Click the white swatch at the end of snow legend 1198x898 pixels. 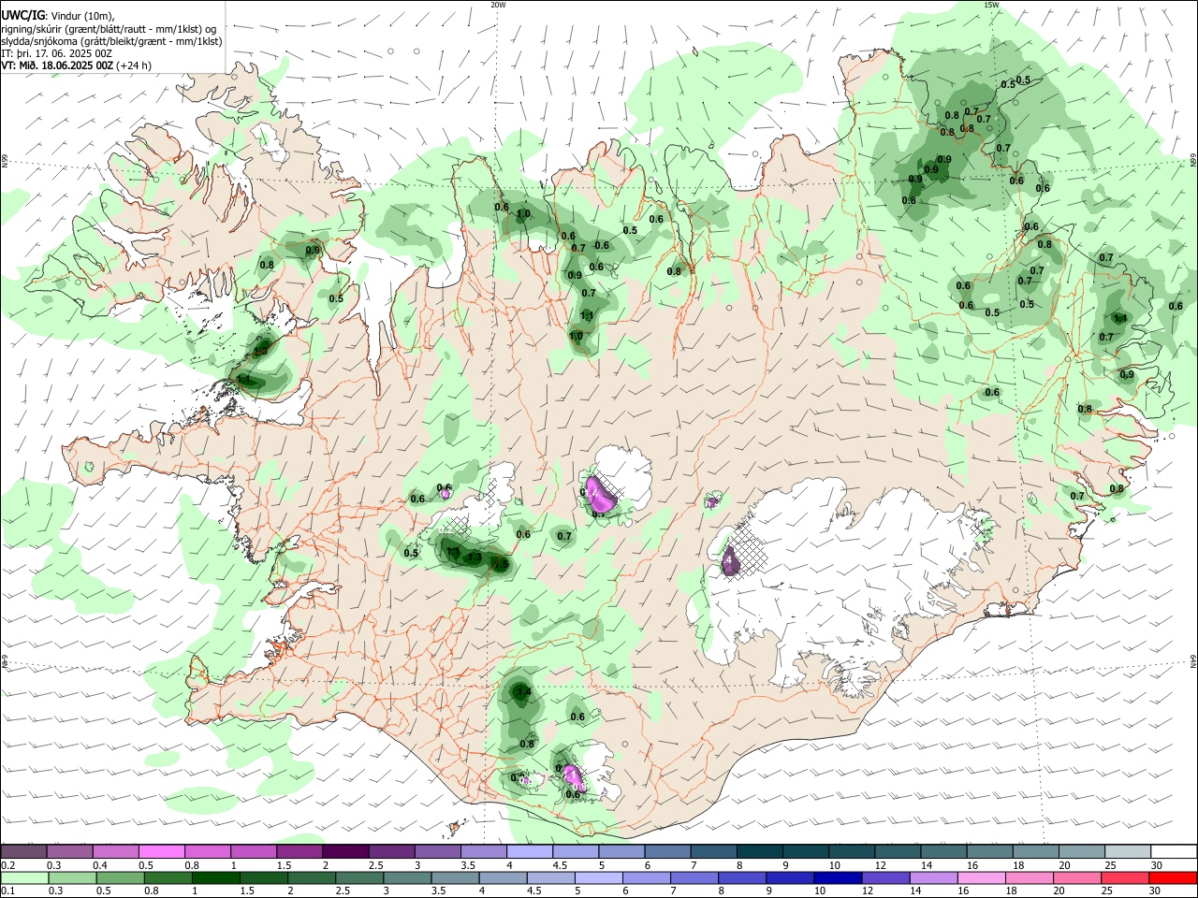1173,852
